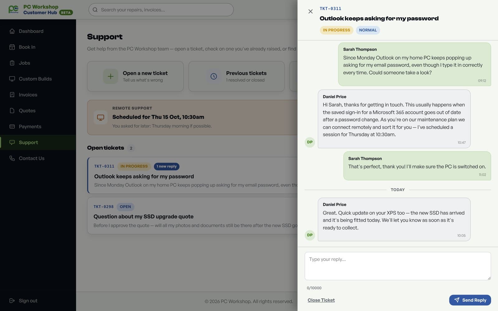The width and height of the screenshot is (498, 311).
Task: View Previous tickets card
Action: coord(237,76)
